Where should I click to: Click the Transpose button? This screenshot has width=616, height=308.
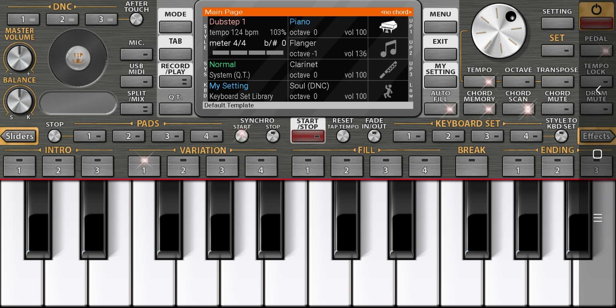tap(557, 82)
